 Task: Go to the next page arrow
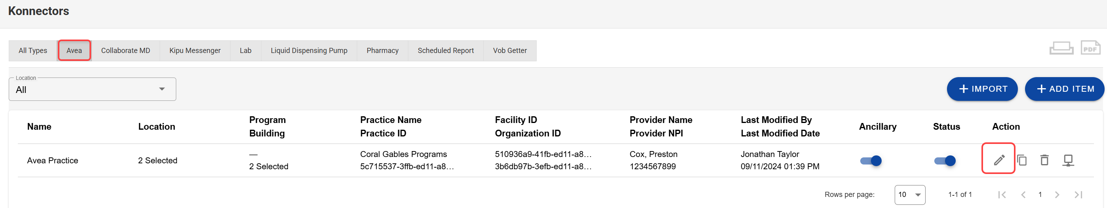[x=1057, y=195]
